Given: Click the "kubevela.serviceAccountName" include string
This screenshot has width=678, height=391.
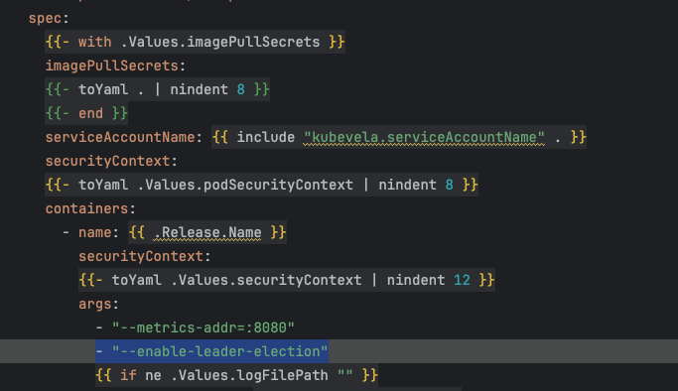Looking at the screenshot, I should point(424,137).
